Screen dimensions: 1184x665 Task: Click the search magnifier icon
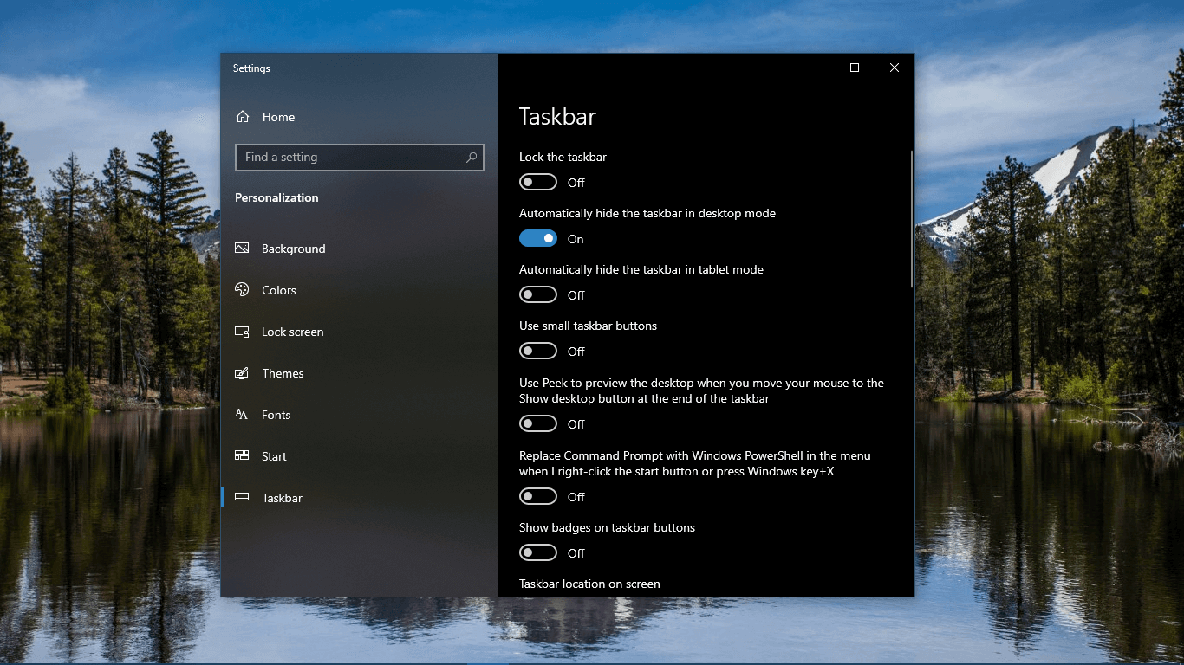click(471, 158)
